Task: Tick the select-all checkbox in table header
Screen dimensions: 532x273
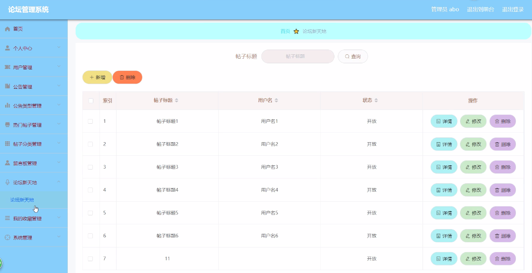Action: [x=91, y=101]
